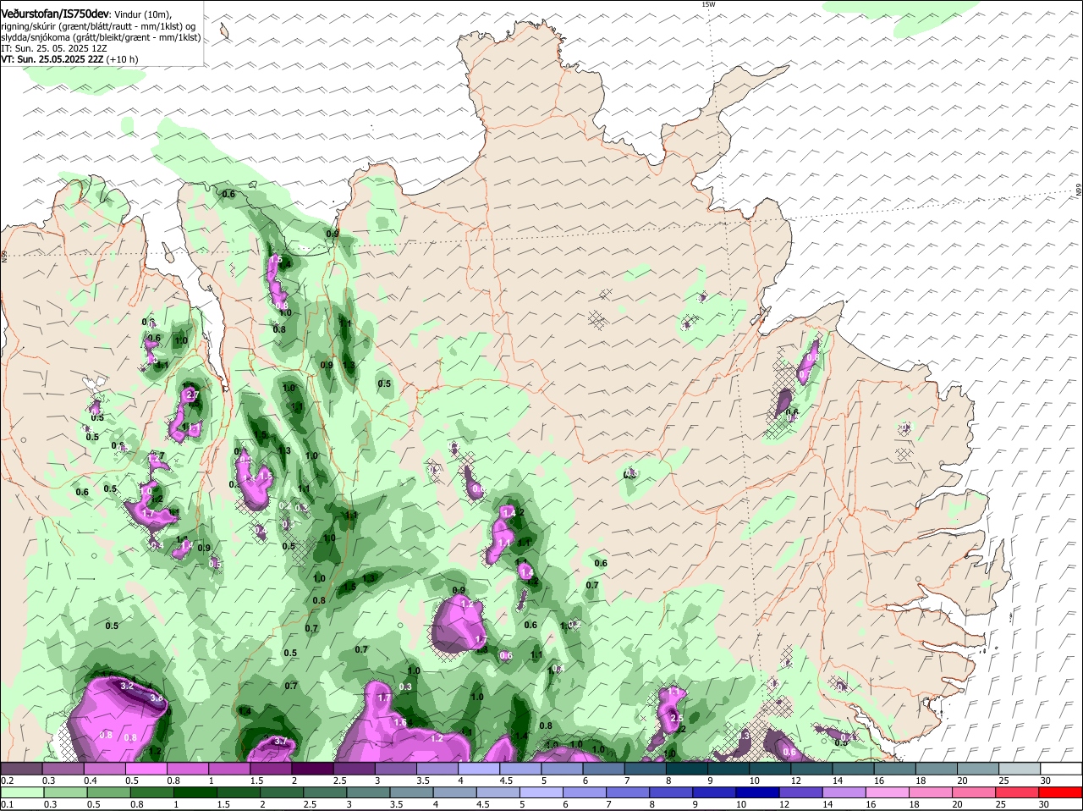The width and height of the screenshot is (1083, 811).
Task: Select top legend dark purple swatch labeled 2
Action: pos(314,768)
